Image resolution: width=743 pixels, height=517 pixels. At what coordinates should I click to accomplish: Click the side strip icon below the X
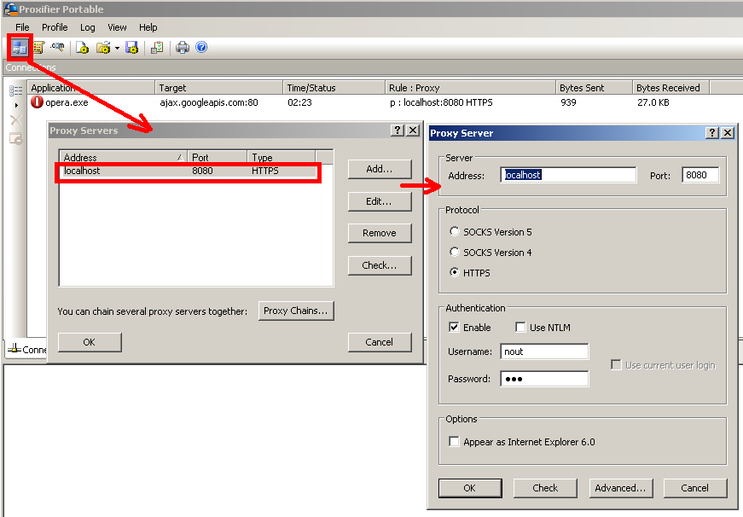point(15,139)
